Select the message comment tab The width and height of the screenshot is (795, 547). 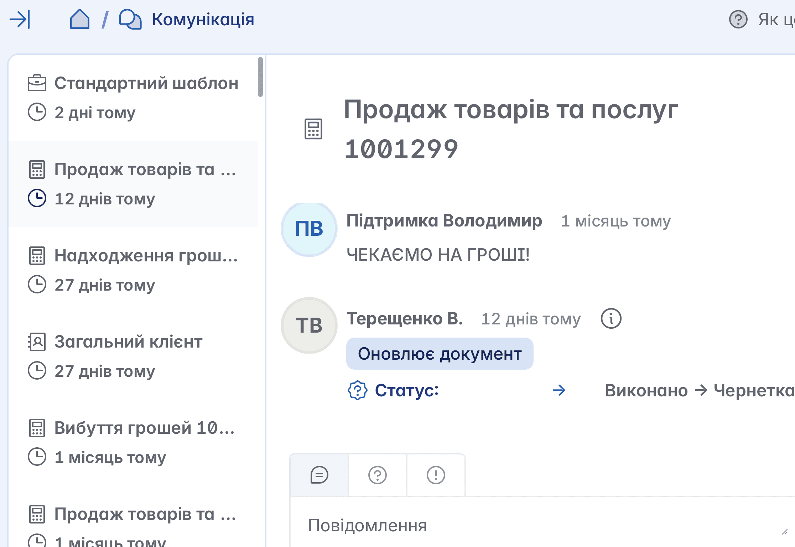click(x=319, y=475)
